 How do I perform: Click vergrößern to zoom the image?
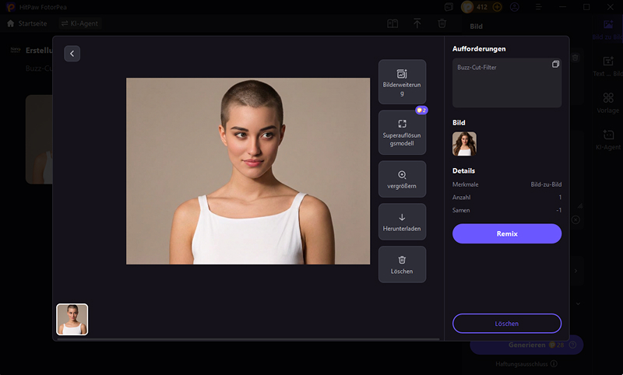(x=402, y=179)
